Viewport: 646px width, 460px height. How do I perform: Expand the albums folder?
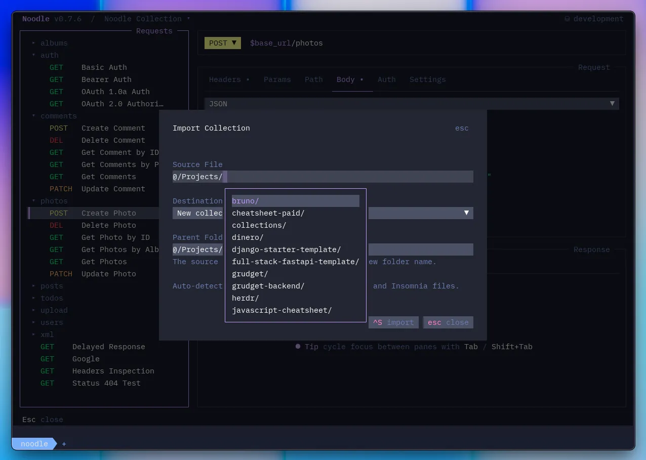pyautogui.click(x=50, y=43)
